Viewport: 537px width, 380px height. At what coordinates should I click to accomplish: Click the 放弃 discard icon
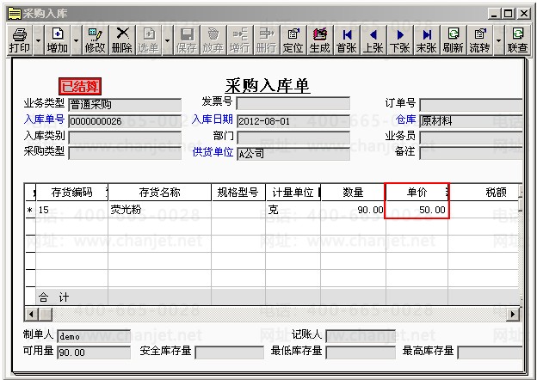click(213, 40)
